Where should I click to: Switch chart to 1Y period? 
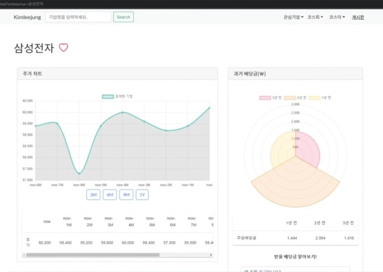[142, 195]
